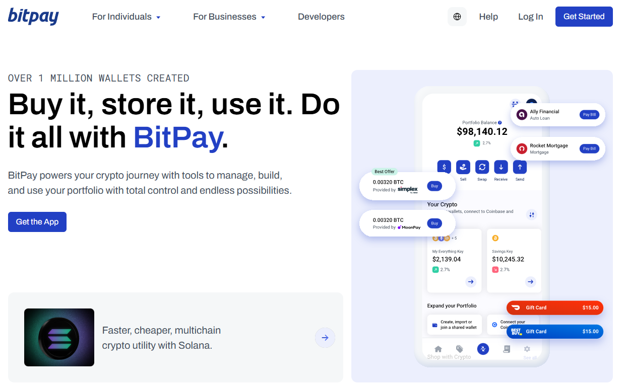The image size is (626, 391).
Task: Click the Your Crypto heading
Action: click(442, 204)
